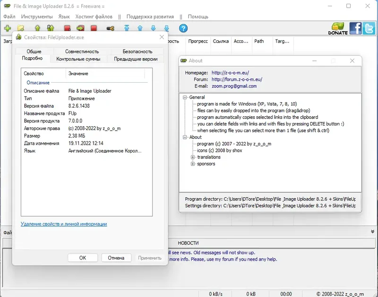Click the green plus add files icon
The width and height of the screenshot is (378, 297).
[x=8, y=28]
